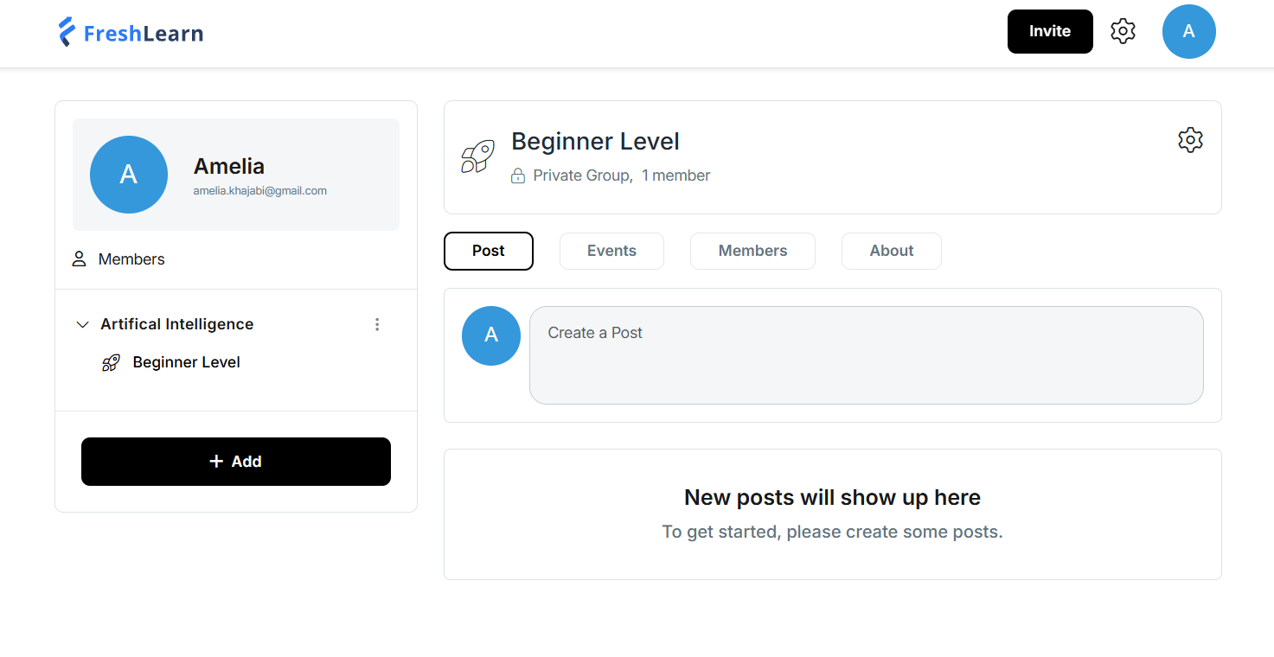The image size is (1274, 657).
Task: Click the FreshLearn logo
Action: [x=130, y=31]
